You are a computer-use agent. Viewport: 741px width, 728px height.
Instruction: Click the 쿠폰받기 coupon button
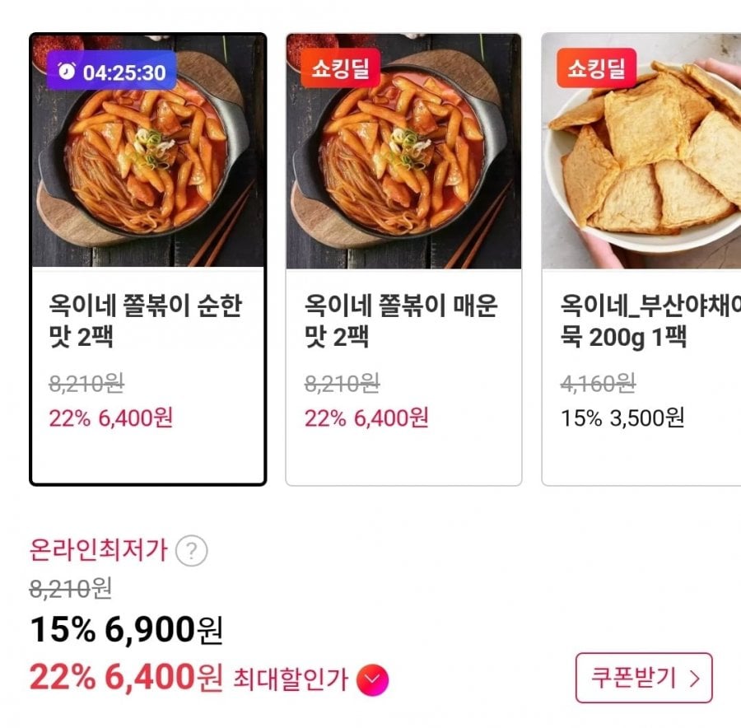[644, 678]
